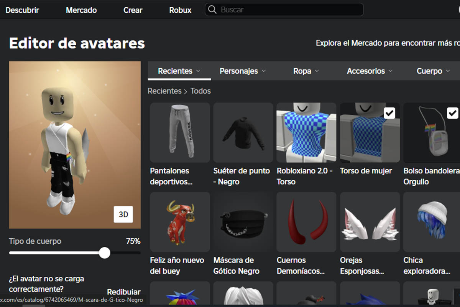Screen dimensions: 460x307
Task: Expand the Ropa category dropdown
Action: click(x=306, y=71)
